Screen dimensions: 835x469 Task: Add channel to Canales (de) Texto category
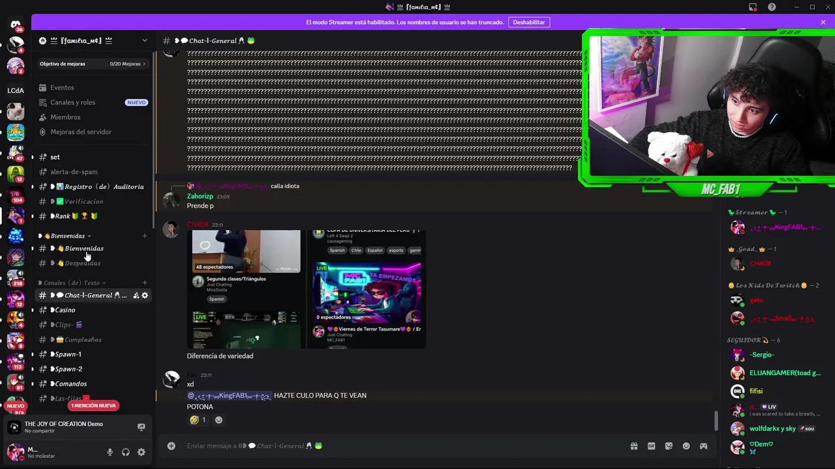pyautogui.click(x=145, y=283)
